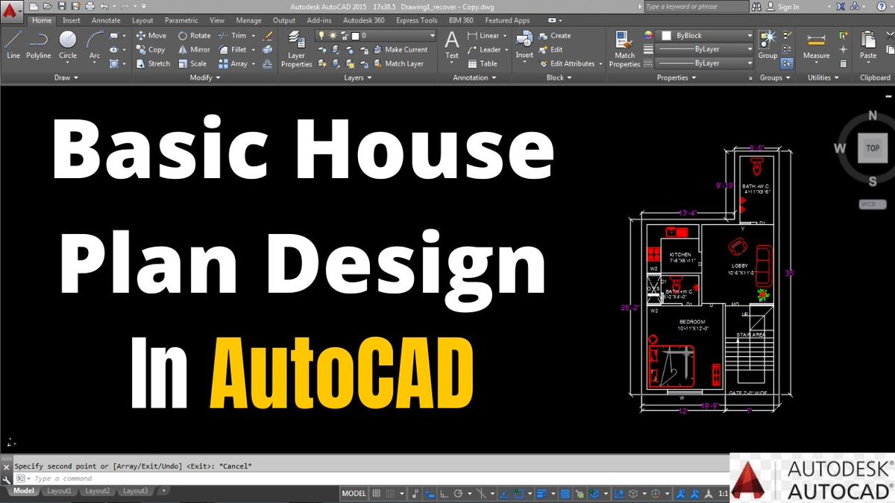
Task: Toggle layer freeze sun icon in layer dropdown
Action: click(333, 35)
